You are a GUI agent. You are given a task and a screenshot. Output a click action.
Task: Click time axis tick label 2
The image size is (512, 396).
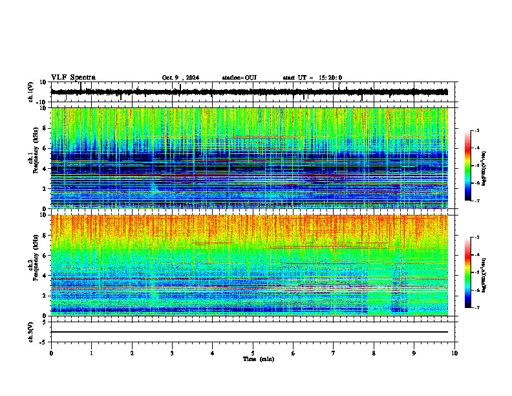132,353
